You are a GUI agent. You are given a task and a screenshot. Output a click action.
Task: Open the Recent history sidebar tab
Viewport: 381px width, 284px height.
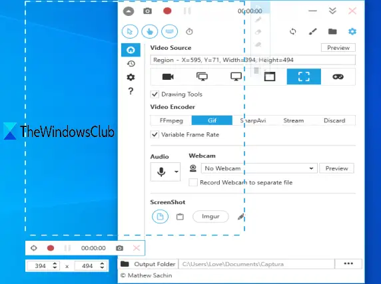click(131, 64)
